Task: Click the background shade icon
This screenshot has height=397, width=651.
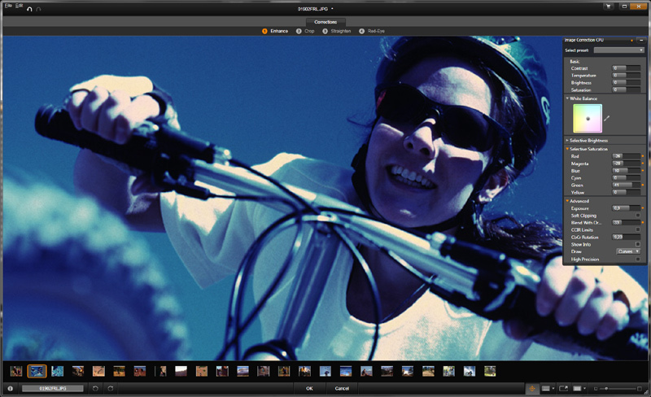Action: click(577, 388)
